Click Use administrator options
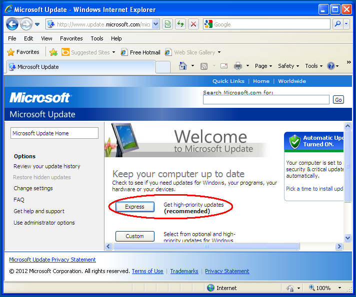Viewport: 356px width, 297px height. pyautogui.click(x=44, y=223)
